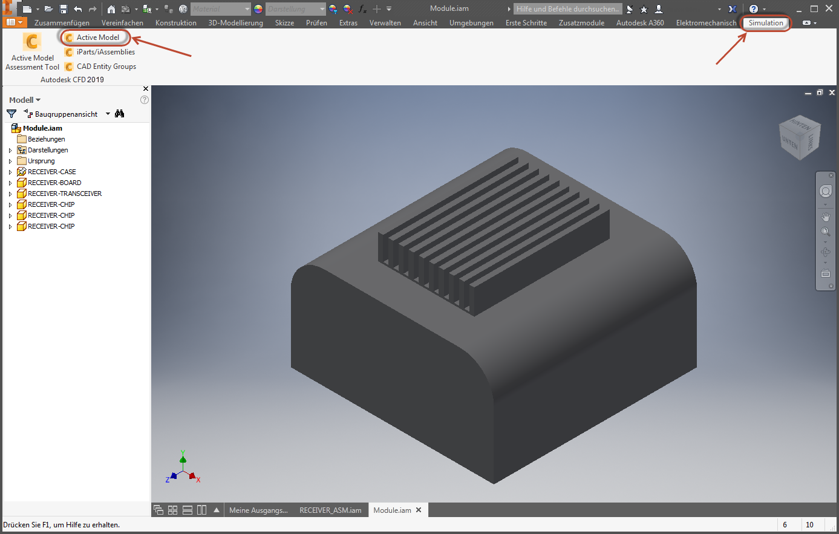This screenshot has height=534, width=839.
Task: Save the document with the floppy icon
Action: pyautogui.click(x=64, y=9)
